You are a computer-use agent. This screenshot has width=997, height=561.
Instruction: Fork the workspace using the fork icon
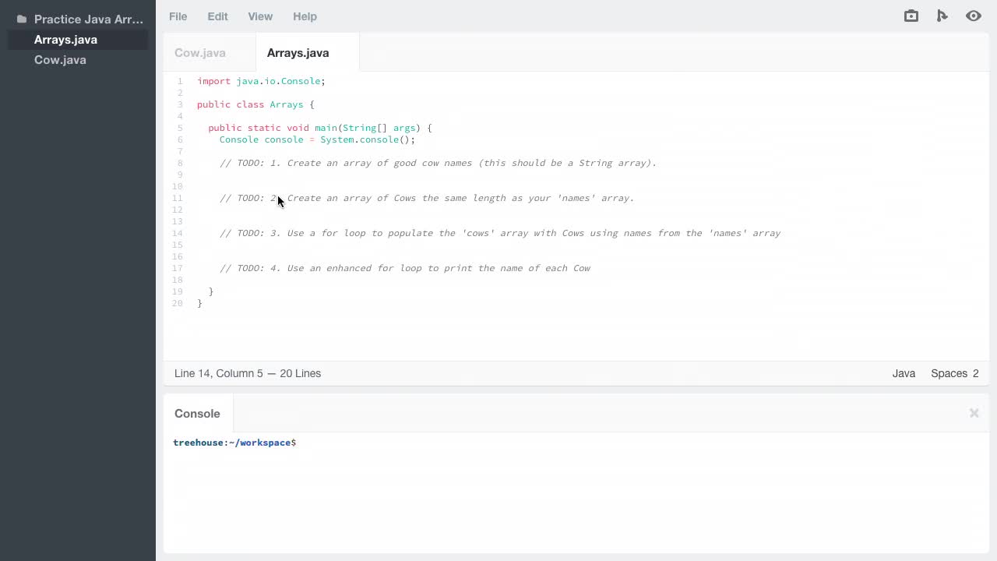click(942, 16)
